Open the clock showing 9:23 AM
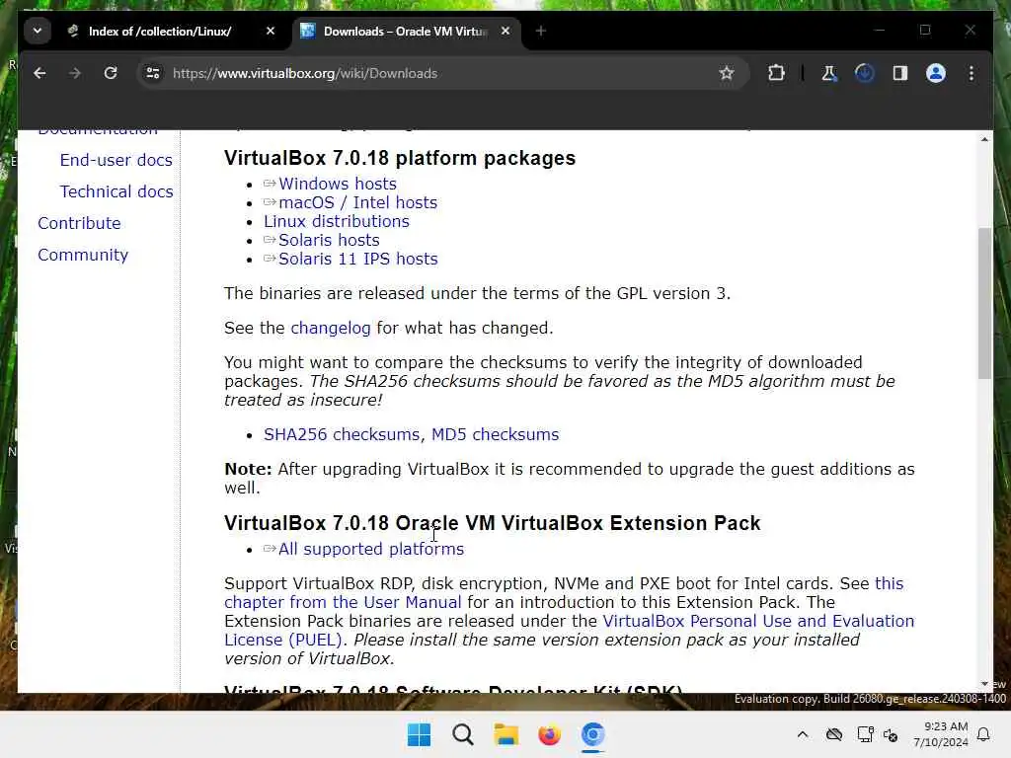The height and width of the screenshot is (758, 1011). click(940, 734)
